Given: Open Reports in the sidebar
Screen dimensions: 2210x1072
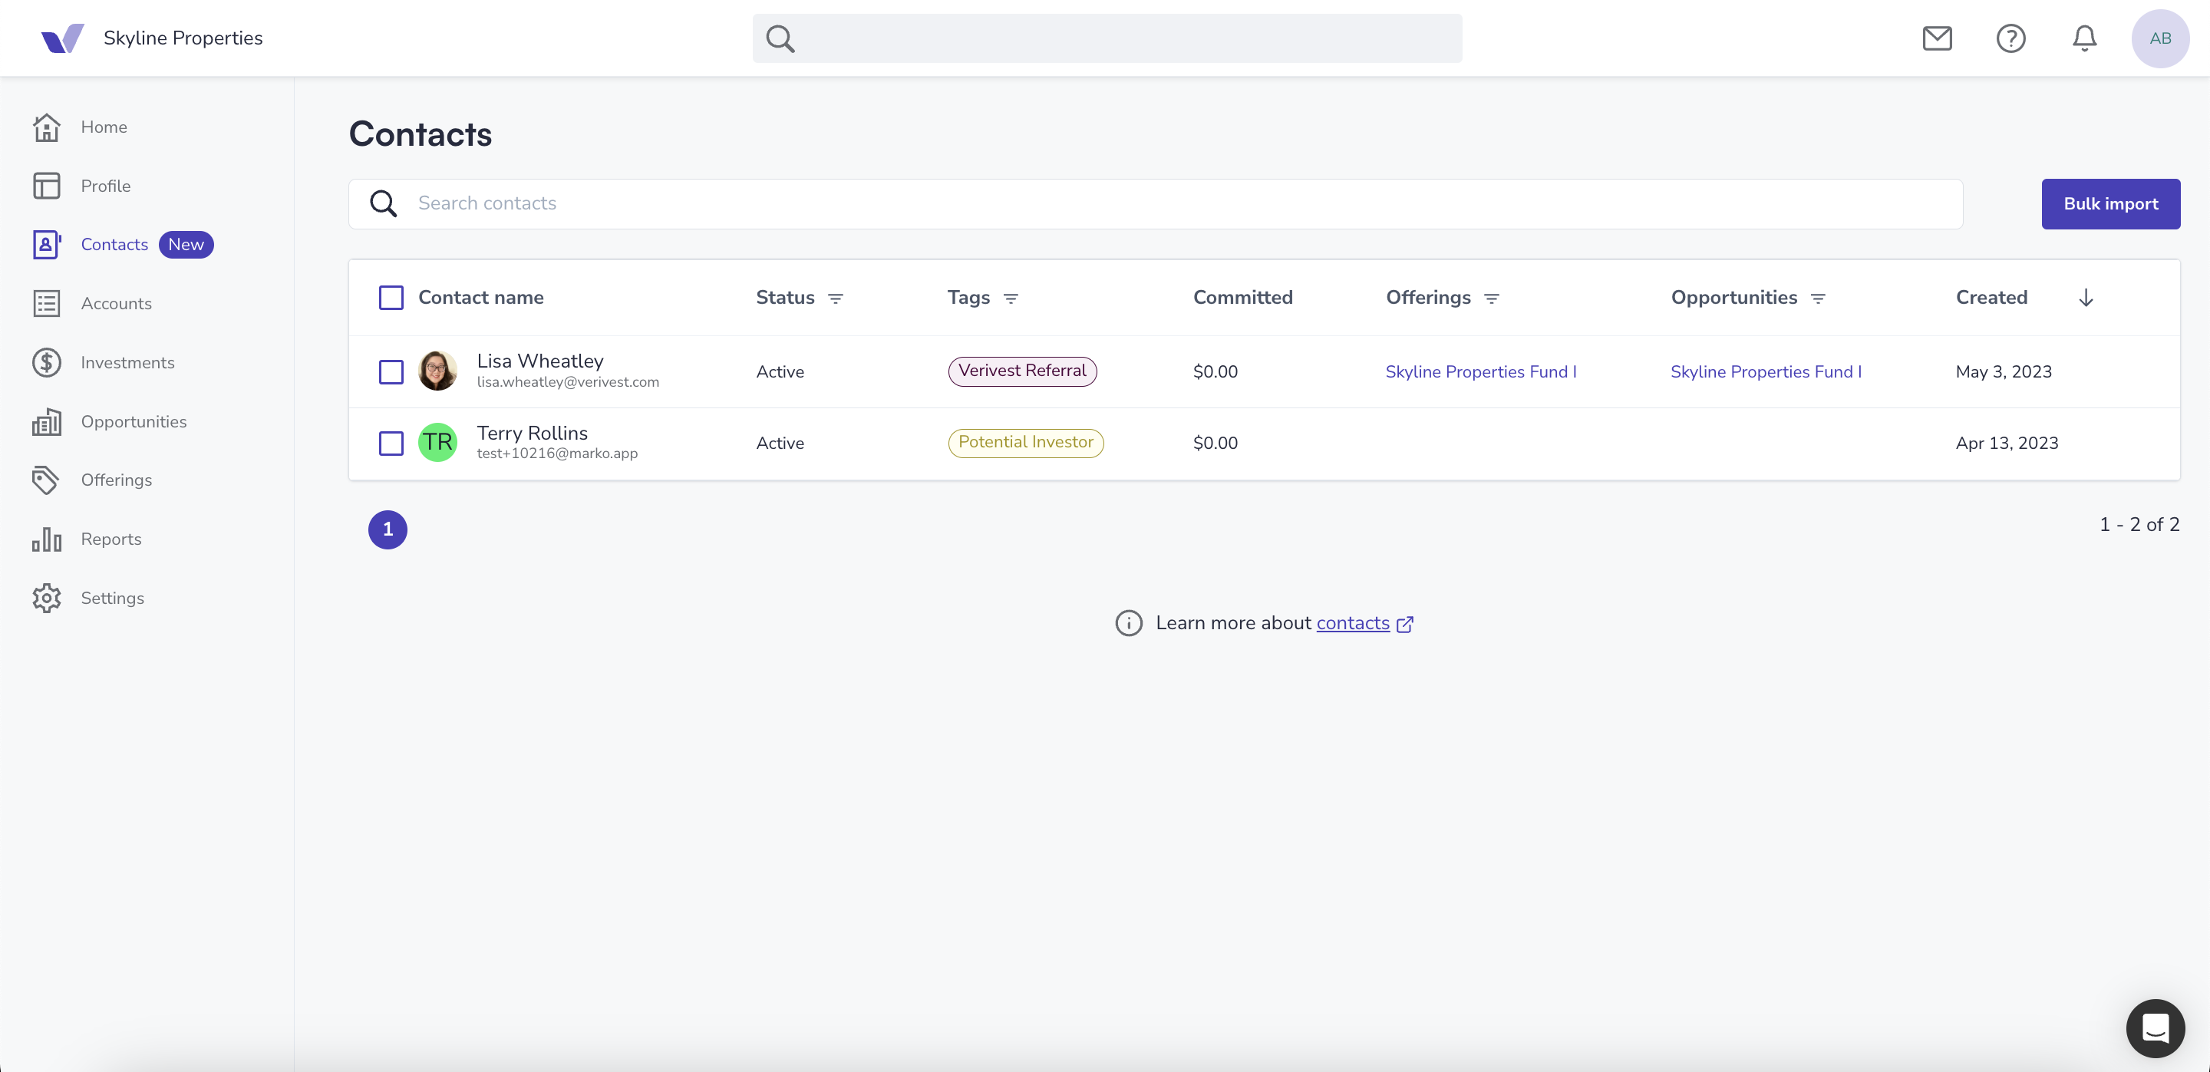Looking at the screenshot, I should pyautogui.click(x=110, y=539).
